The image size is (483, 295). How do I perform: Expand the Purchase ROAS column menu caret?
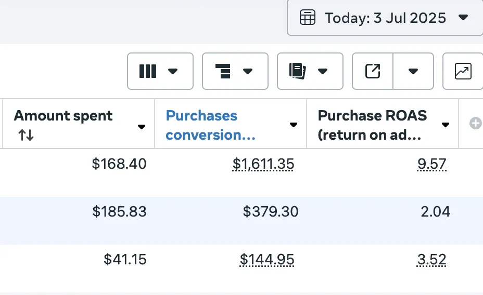point(446,125)
